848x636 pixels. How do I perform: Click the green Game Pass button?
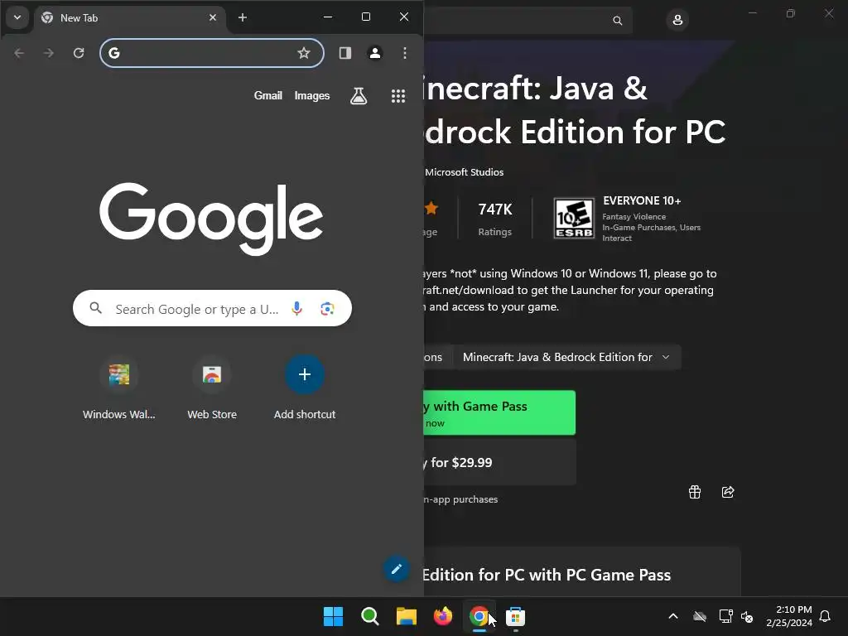(x=499, y=412)
